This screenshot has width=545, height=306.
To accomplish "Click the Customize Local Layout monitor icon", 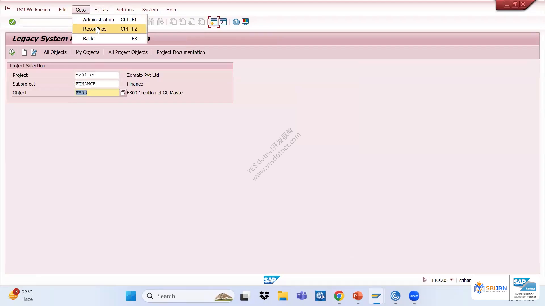I will (246, 22).
